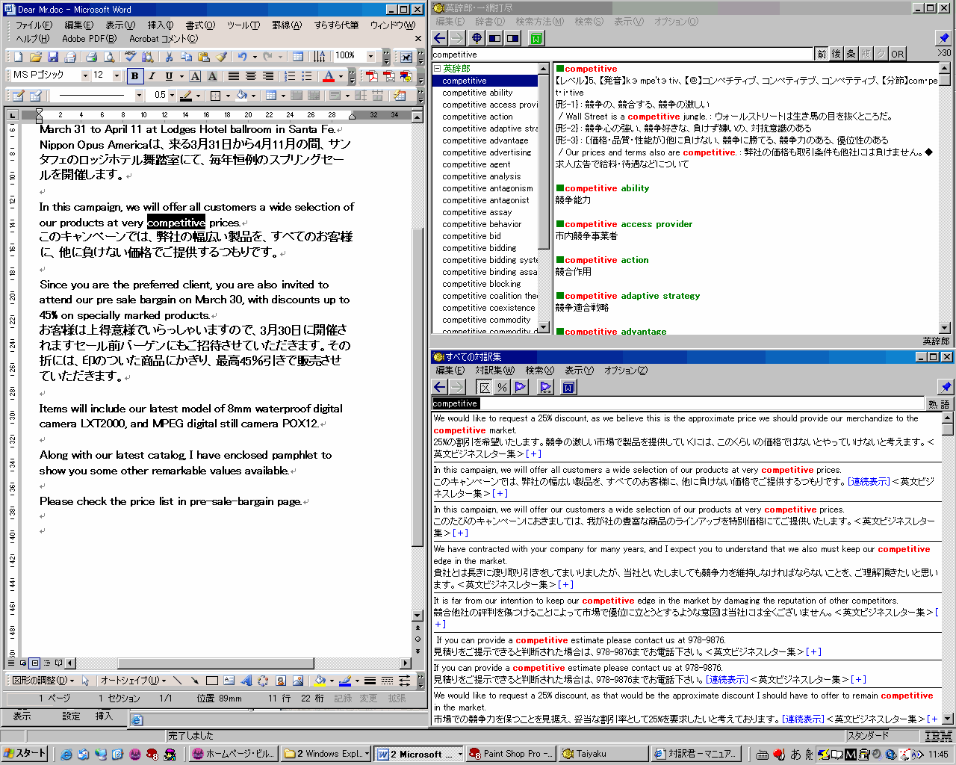
Task: Open the 挿入(I) menu in Word
Action: (x=160, y=25)
